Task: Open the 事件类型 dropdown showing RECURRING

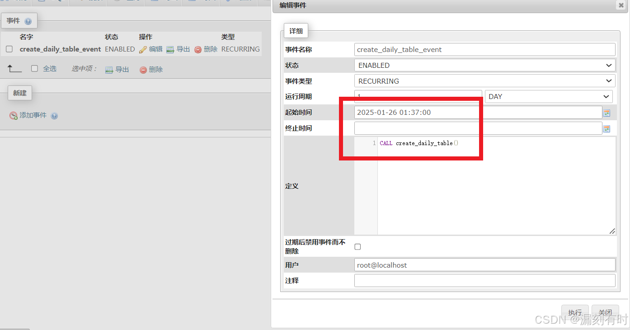Action: (485, 81)
